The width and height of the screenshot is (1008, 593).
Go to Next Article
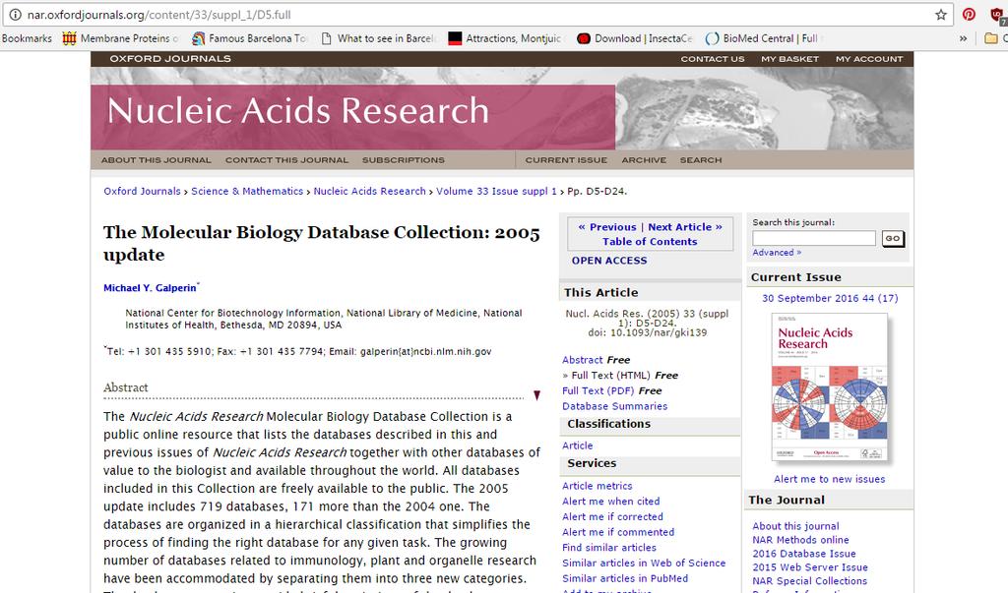[685, 227]
